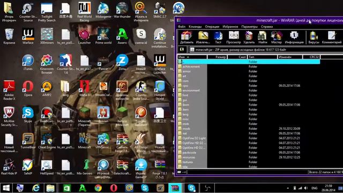Image resolution: width=343 pixels, height=193 pixels.
Task: Open the Файл menu in WinRAR
Action: (181, 26)
